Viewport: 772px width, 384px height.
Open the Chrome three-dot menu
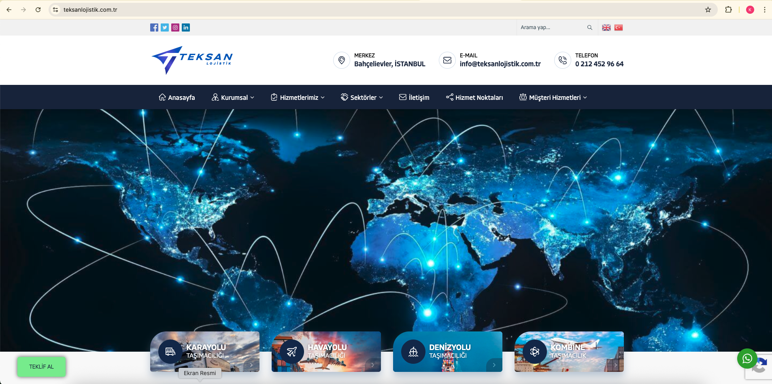[x=765, y=10]
